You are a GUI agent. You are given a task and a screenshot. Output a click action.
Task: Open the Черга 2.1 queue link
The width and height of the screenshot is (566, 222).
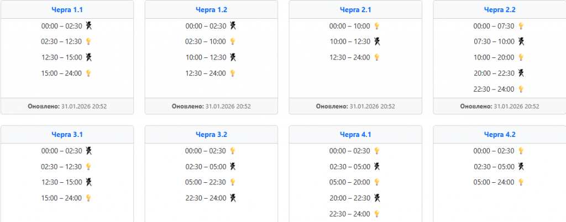point(355,9)
